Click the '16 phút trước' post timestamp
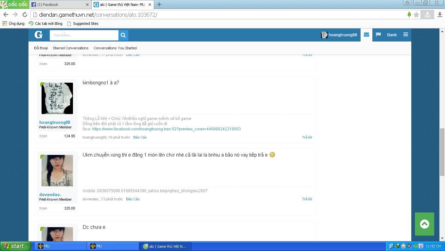The width and height of the screenshot is (445, 251). [x=119, y=137]
